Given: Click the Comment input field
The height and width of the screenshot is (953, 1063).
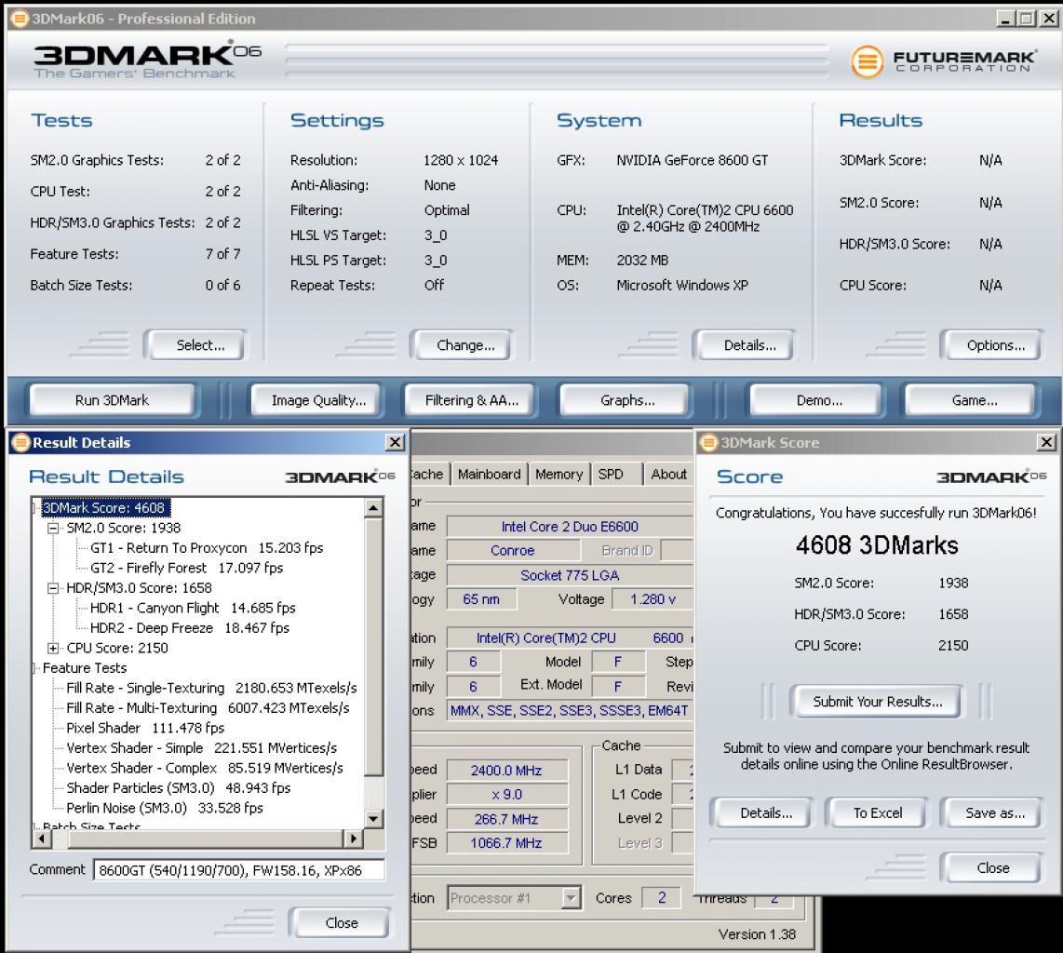Looking at the screenshot, I should [238, 869].
